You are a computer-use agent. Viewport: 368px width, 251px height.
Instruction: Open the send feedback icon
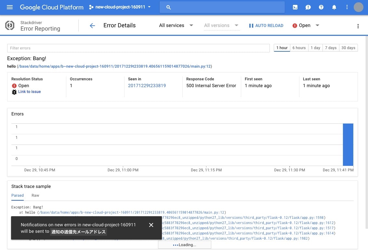[x=308, y=7]
